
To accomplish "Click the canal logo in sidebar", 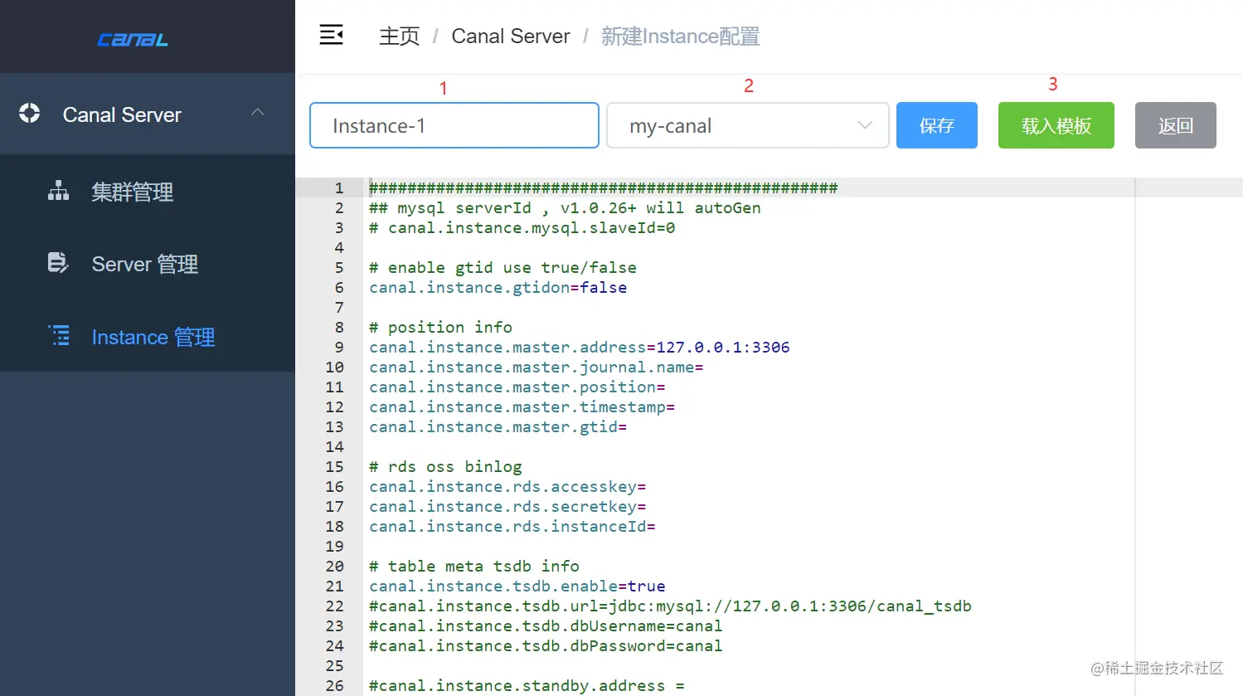I will tap(133, 39).
